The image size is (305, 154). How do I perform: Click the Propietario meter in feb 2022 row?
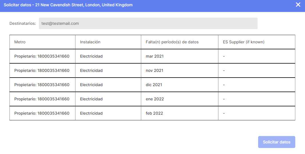[x=42, y=113]
